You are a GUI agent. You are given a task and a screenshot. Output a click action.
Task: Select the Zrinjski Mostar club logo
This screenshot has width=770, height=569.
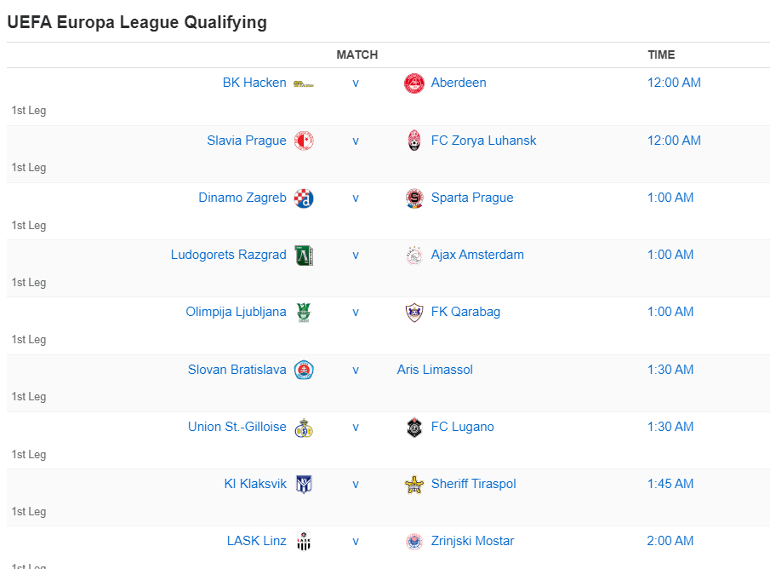(414, 541)
